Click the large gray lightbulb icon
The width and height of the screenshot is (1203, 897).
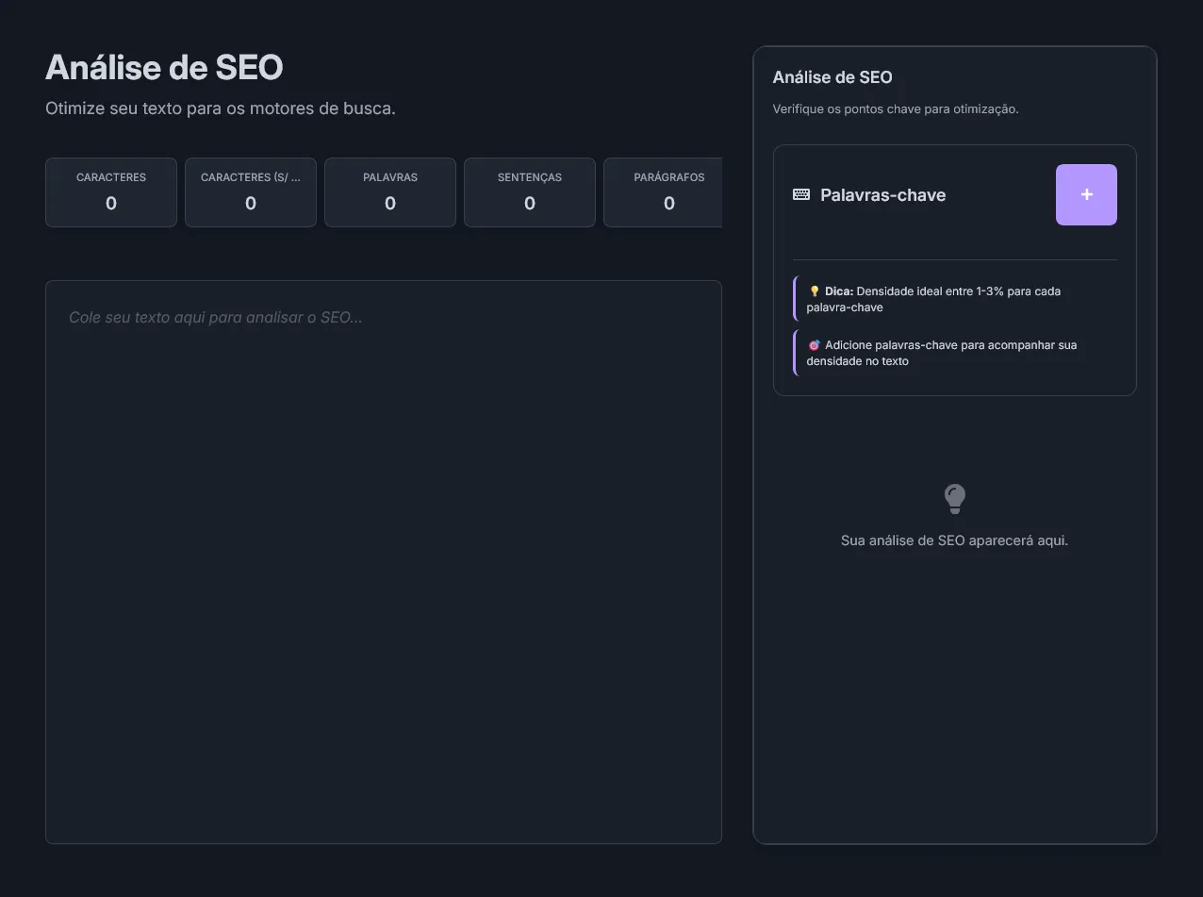click(954, 498)
